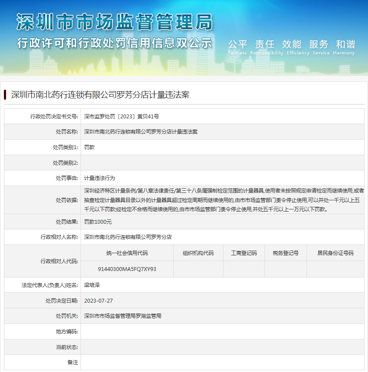
Task: Click the 处罚依据 legal basis paragraph
Action: (223, 200)
